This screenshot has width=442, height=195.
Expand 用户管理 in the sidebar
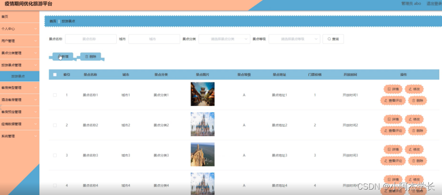pos(20,41)
